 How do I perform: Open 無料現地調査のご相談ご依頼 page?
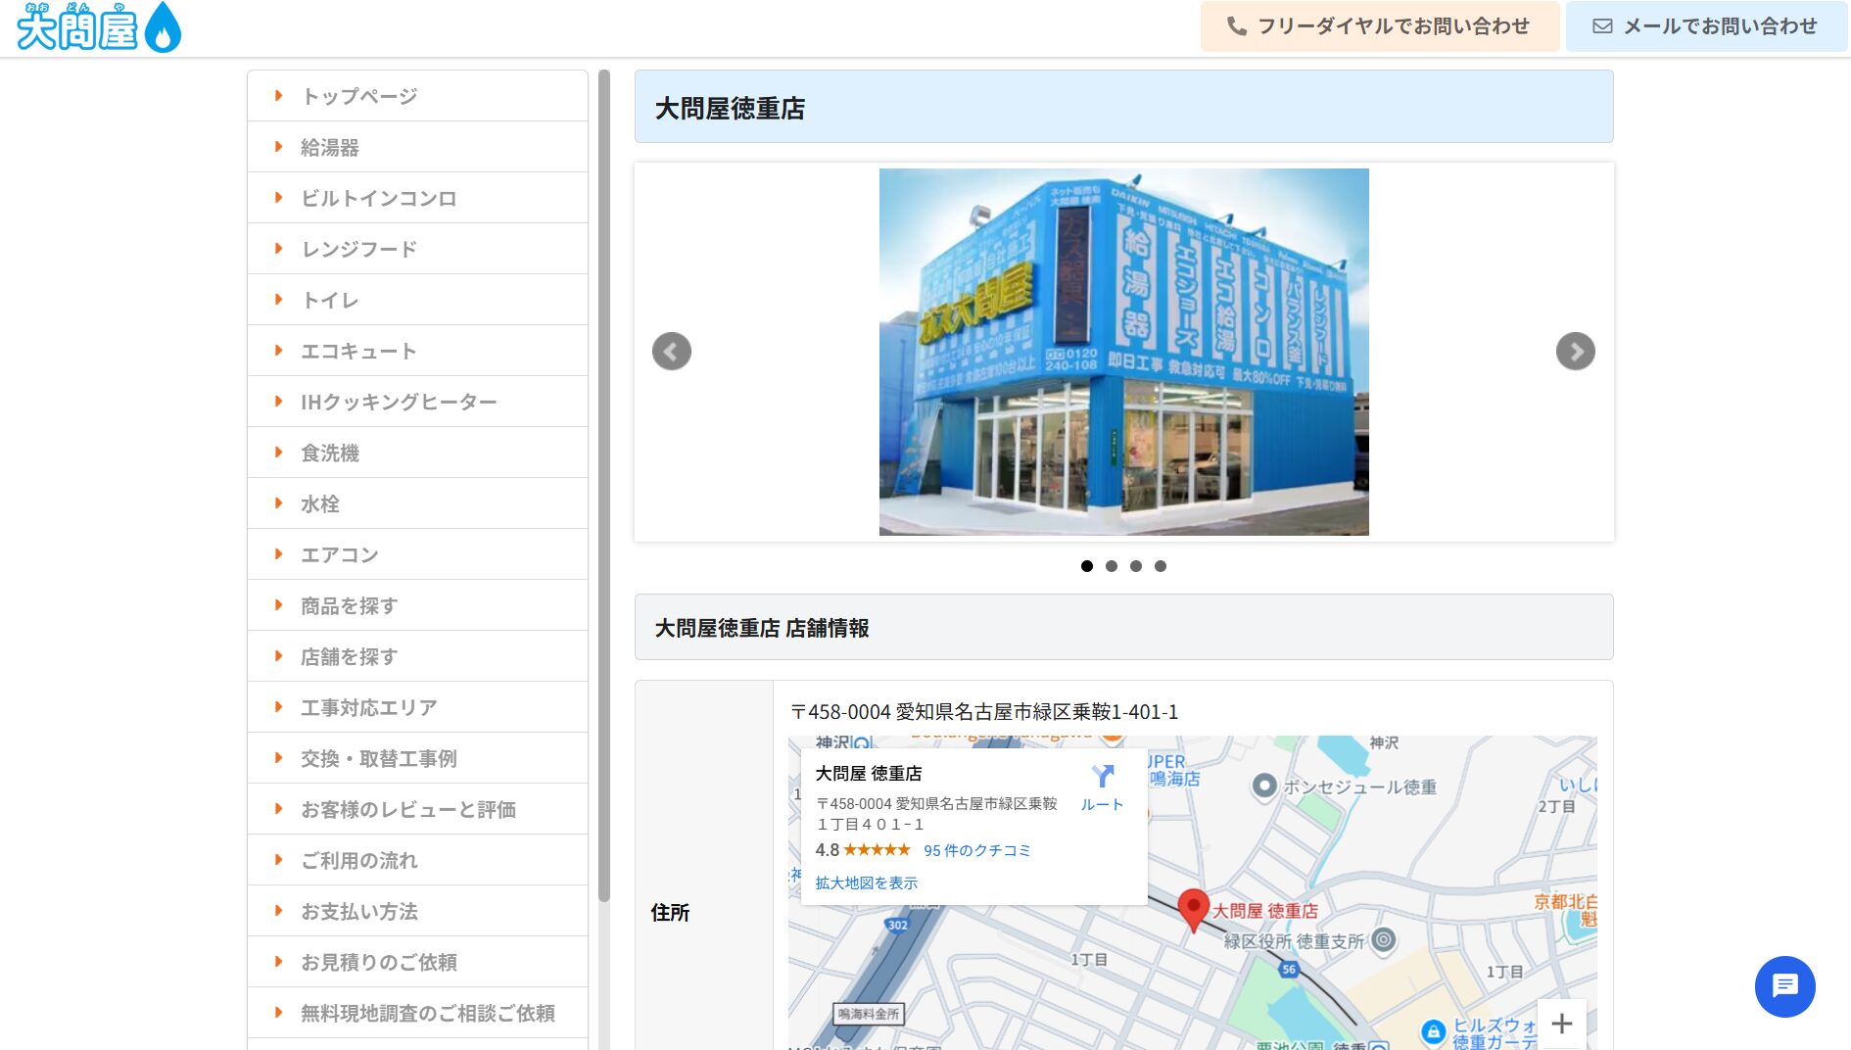(x=418, y=1013)
